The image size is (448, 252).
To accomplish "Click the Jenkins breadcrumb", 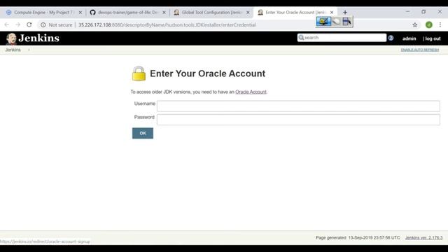I will pos(13,50).
